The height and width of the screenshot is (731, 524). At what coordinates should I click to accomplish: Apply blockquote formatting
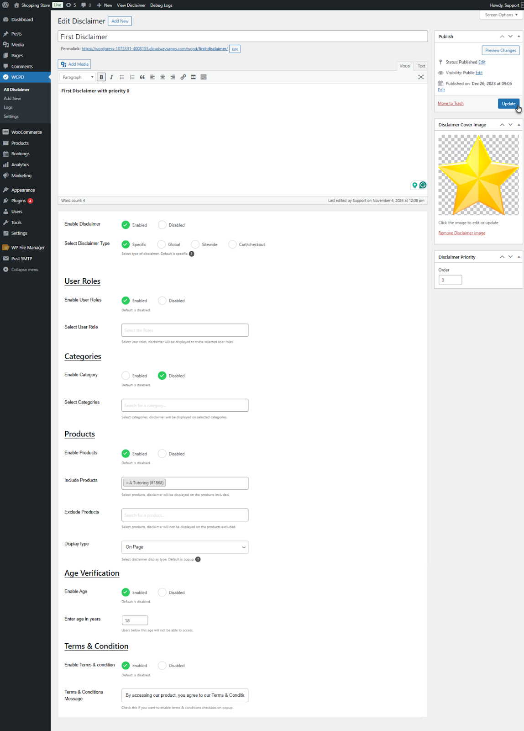click(x=142, y=77)
